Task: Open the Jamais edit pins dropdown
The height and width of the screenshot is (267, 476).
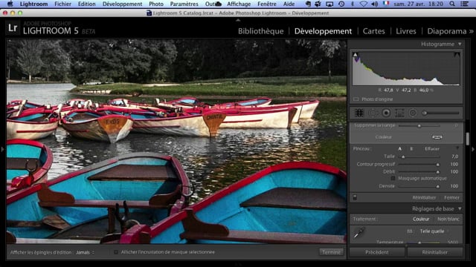Action: click(85, 252)
